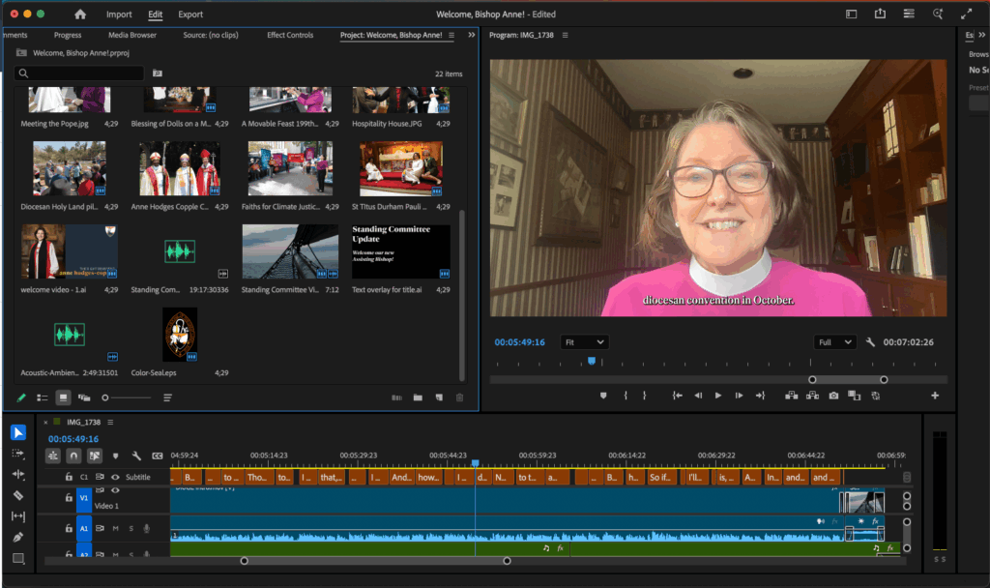Open Source (no clips) monitor tab

click(x=210, y=36)
